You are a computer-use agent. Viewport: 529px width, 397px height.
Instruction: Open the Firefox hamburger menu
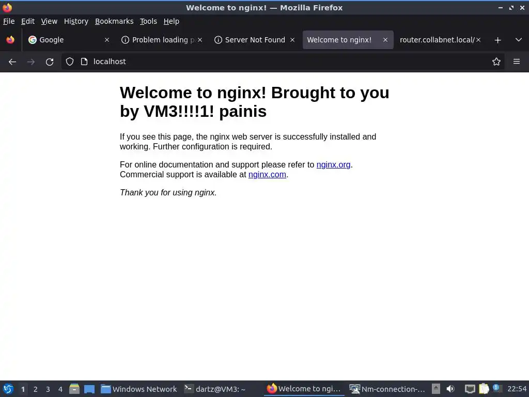coord(517,62)
